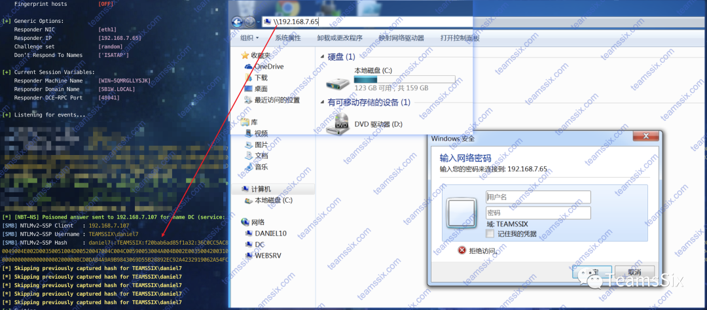Image resolution: width=707 pixels, height=310 pixels.
Task: Close the Windows 安全 dialog
Action: coord(647,137)
